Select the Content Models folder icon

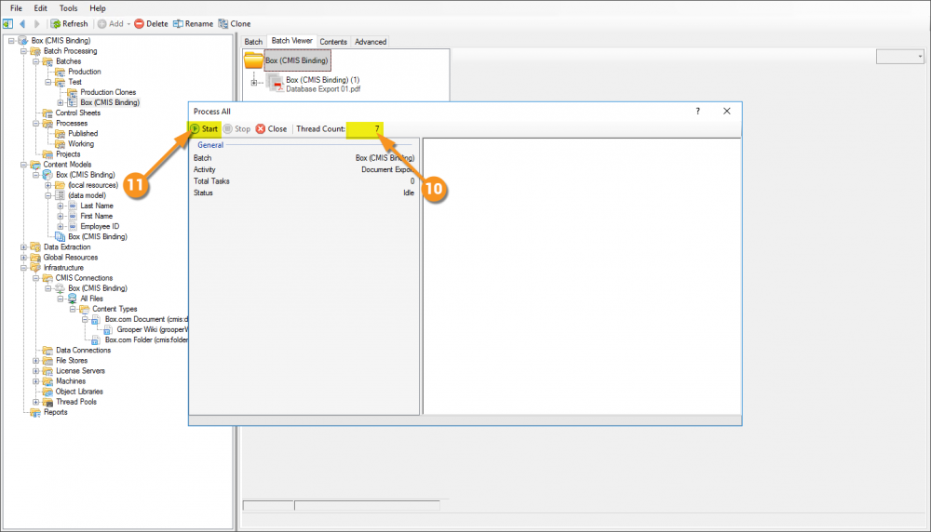(x=35, y=165)
